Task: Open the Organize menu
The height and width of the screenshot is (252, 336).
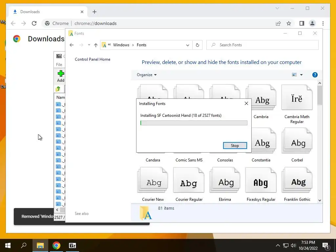Action: (147, 75)
